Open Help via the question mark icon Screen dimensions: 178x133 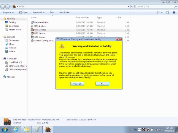(x=174, y=12)
